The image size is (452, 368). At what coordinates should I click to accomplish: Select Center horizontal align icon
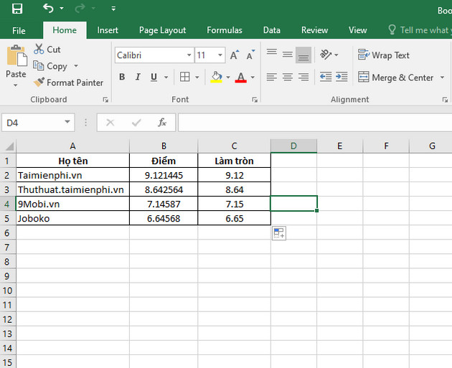point(288,77)
